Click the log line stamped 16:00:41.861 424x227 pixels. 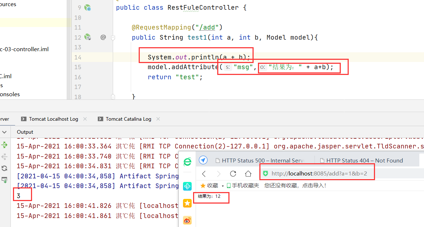98,215
